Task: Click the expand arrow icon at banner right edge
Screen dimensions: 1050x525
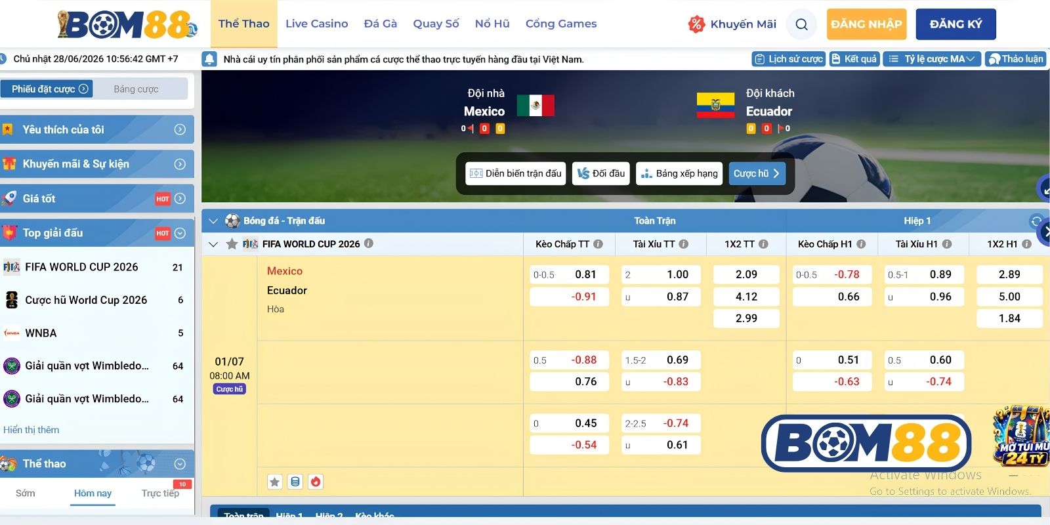Action: 1043,189
